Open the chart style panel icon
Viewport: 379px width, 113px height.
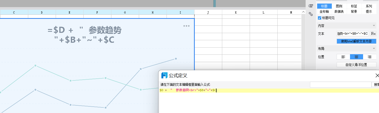(x=311, y=6)
